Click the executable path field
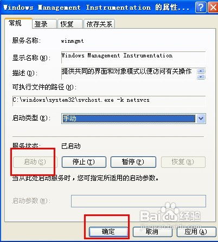The width and height of the screenshot is (218, 242). pos(109,101)
